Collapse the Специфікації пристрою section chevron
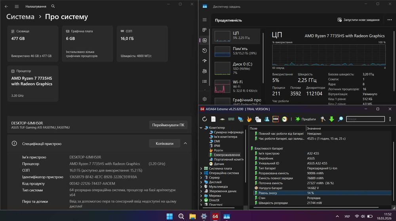Viewport: 396px width, 221px height. (185, 144)
